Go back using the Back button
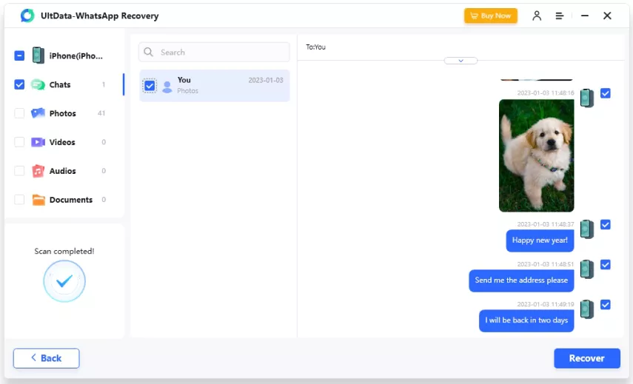The height and width of the screenshot is (384, 633). tap(46, 358)
